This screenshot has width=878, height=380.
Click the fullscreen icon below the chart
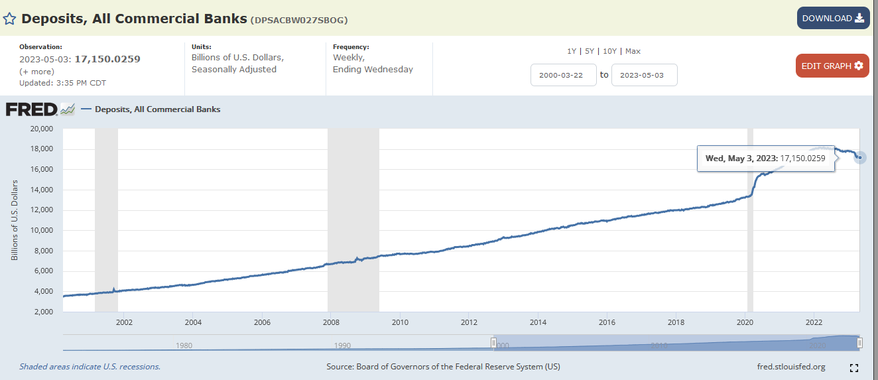tap(854, 367)
